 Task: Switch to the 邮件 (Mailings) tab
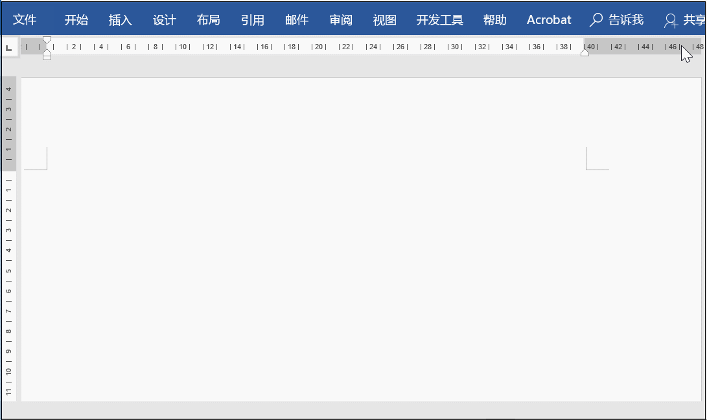click(296, 19)
